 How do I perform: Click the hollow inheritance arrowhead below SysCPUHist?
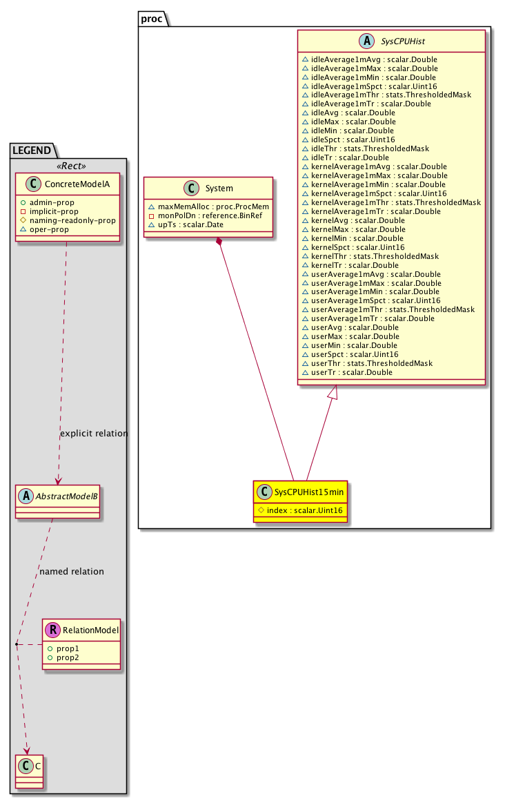333,392
